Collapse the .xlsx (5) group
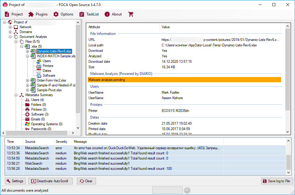The width and height of the screenshot is (295, 195). coord(22,46)
